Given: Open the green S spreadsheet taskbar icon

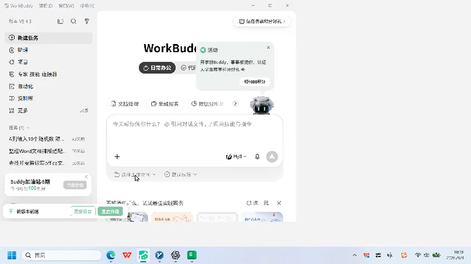Looking at the screenshot, I should coord(192,255).
